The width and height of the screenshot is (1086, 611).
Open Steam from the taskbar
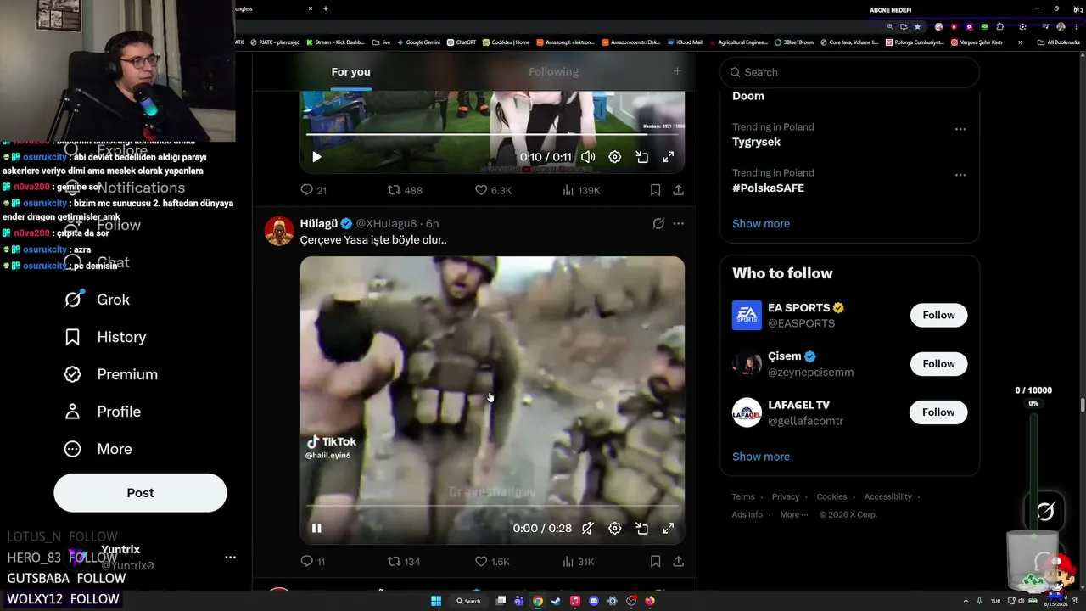tap(557, 601)
